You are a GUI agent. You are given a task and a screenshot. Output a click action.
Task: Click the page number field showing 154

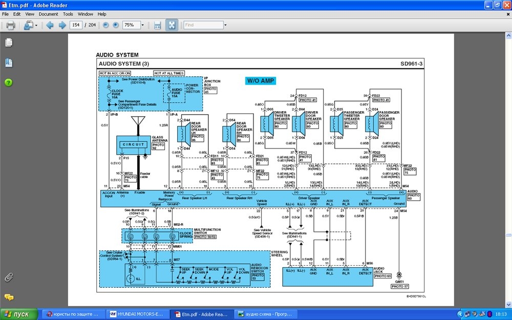tap(76, 25)
